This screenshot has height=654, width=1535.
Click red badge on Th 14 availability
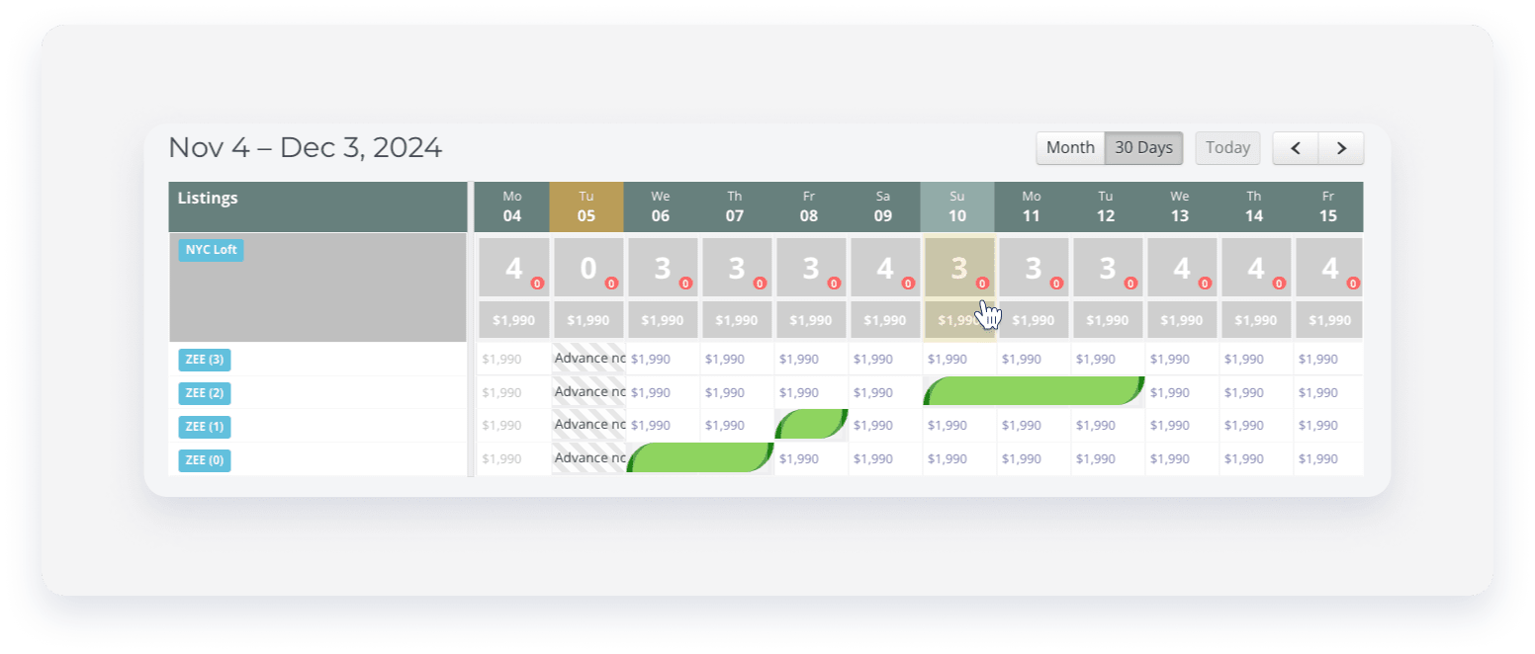(x=1279, y=284)
